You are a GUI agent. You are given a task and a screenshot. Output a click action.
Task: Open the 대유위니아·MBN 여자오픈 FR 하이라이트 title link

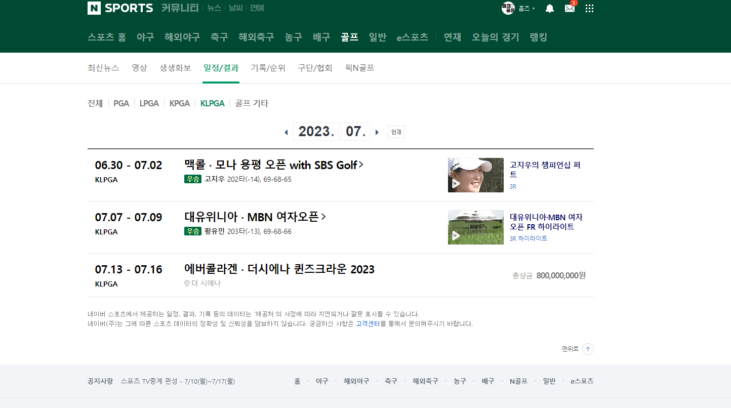click(x=546, y=222)
